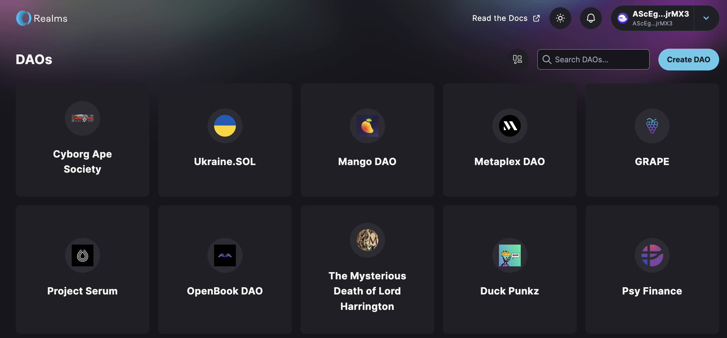727x338 pixels.
Task: Open notifications bell icon
Action: pyautogui.click(x=591, y=18)
